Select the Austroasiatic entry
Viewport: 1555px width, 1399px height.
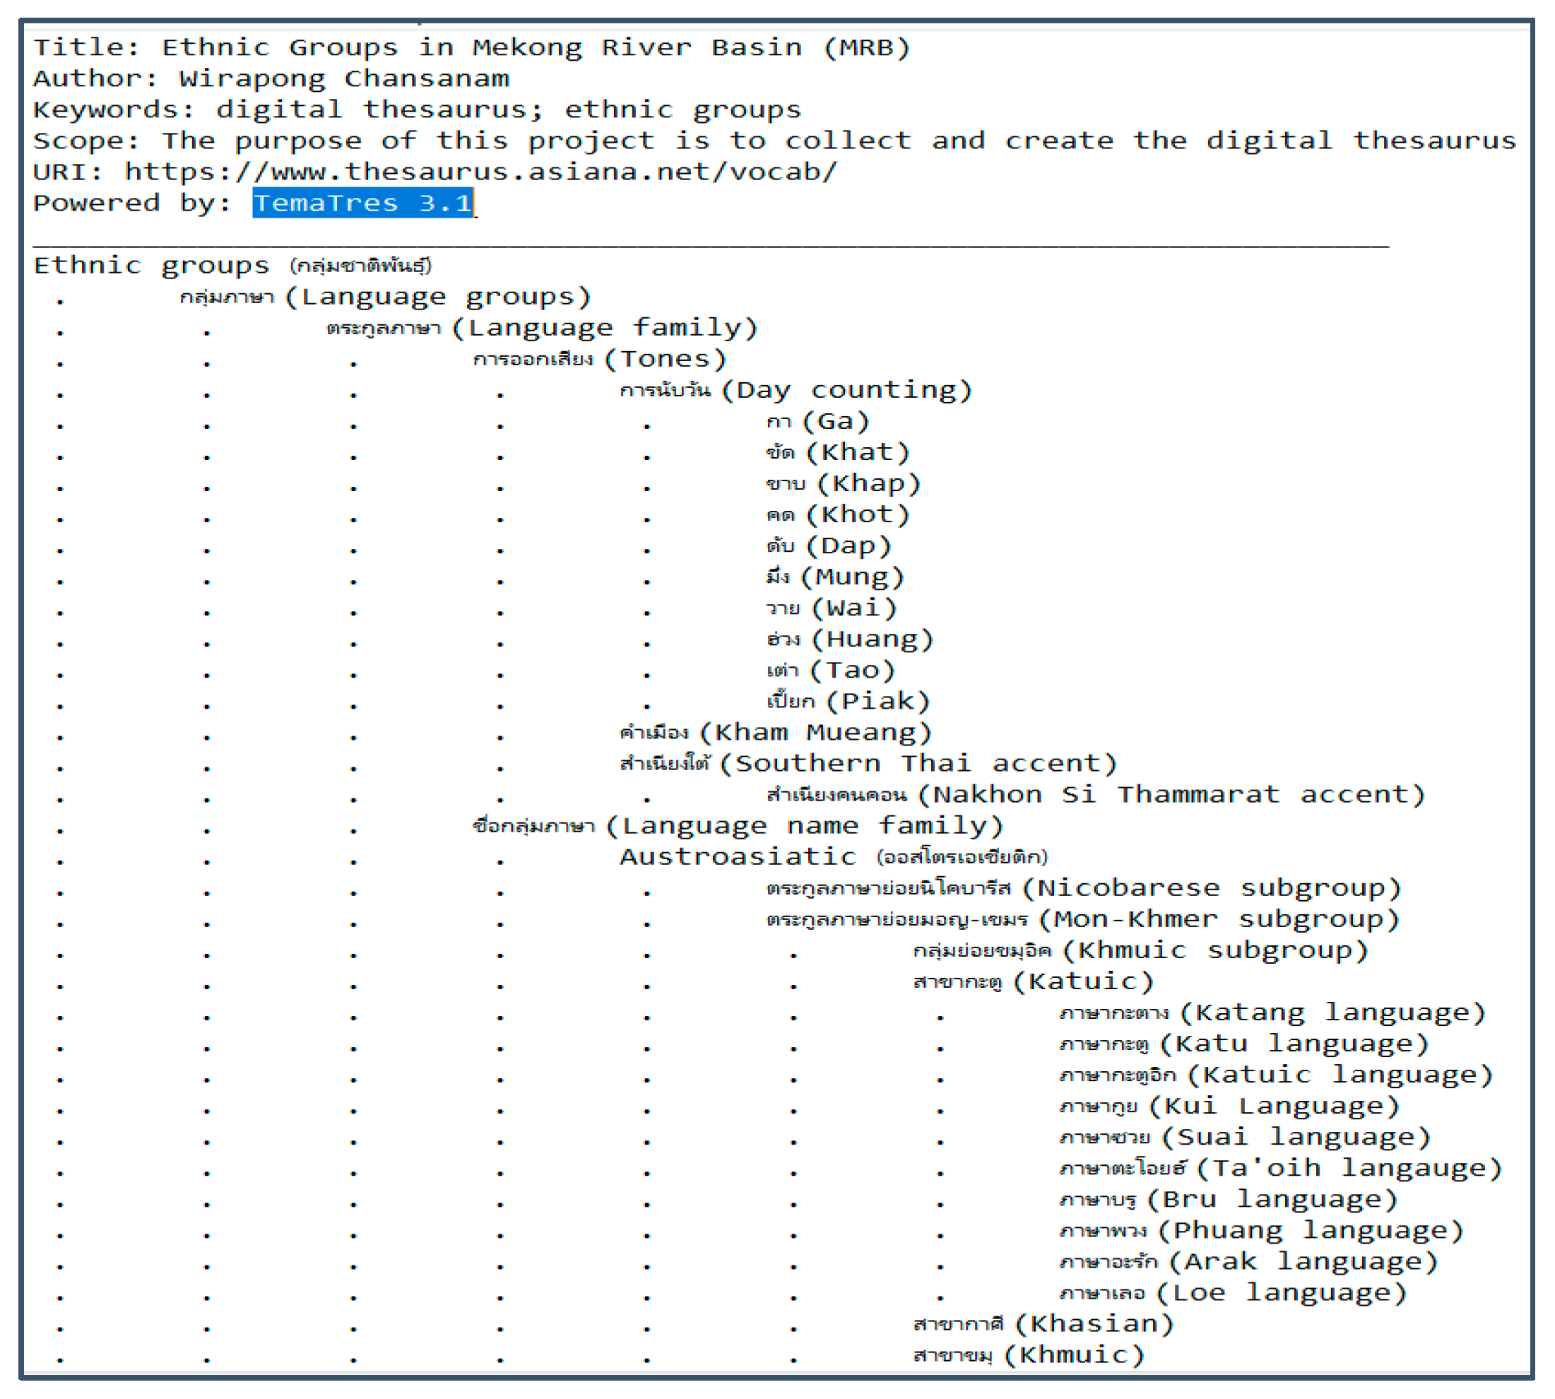832,856
